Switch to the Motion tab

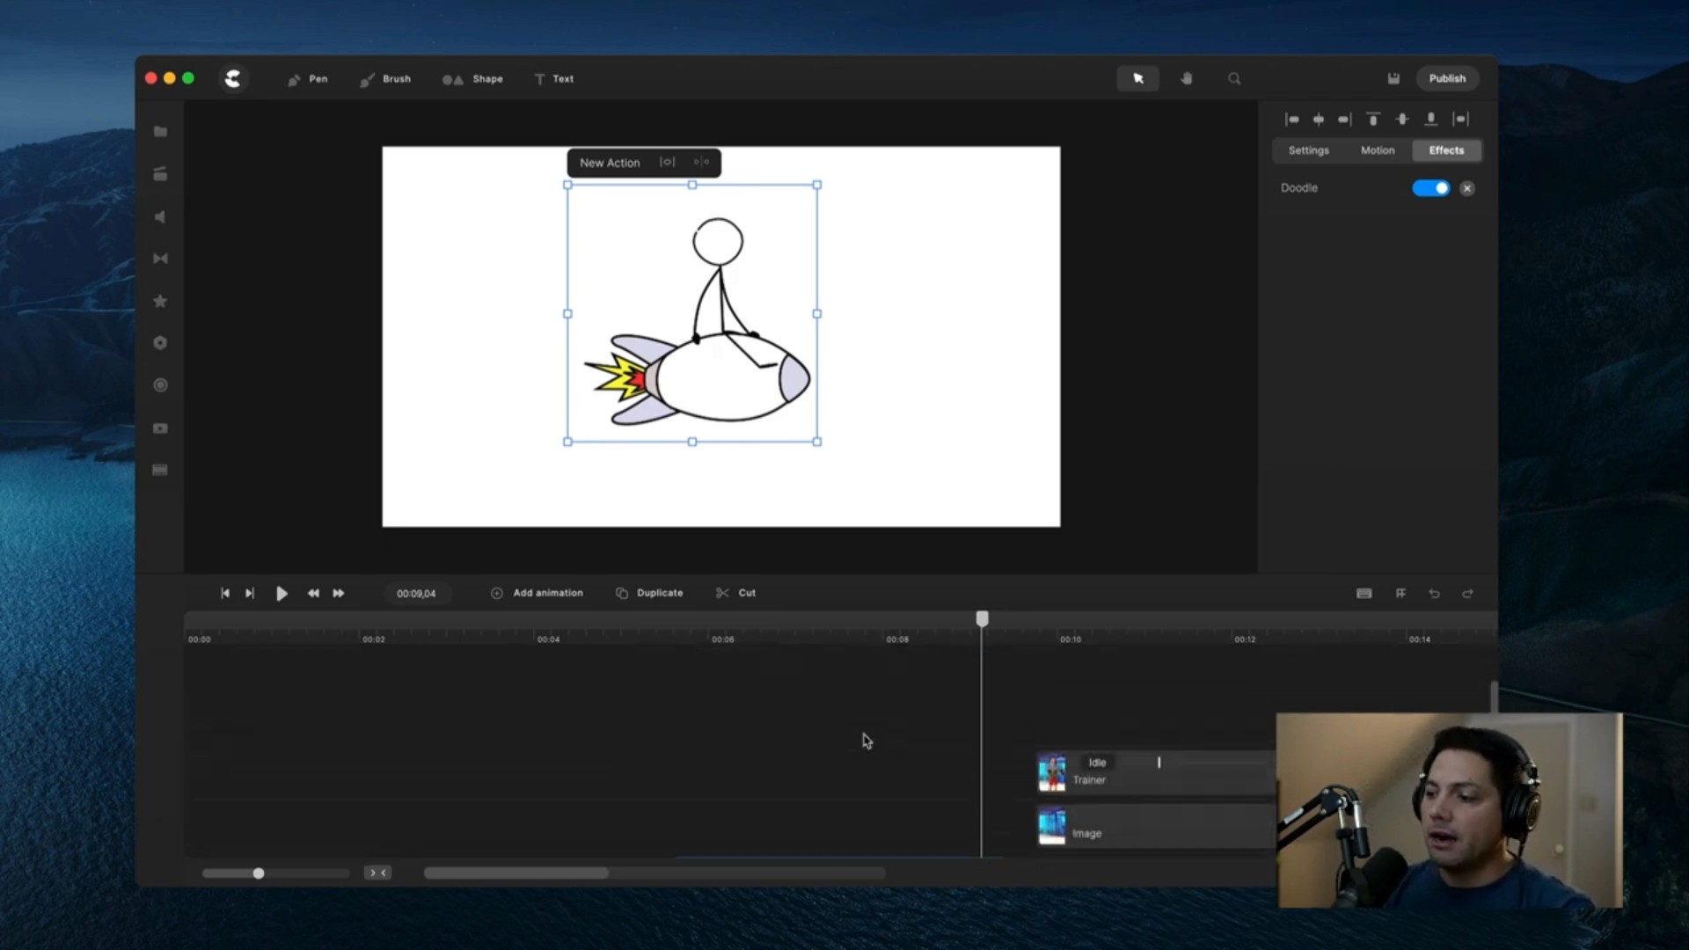pyautogui.click(x=1378, y=150)
